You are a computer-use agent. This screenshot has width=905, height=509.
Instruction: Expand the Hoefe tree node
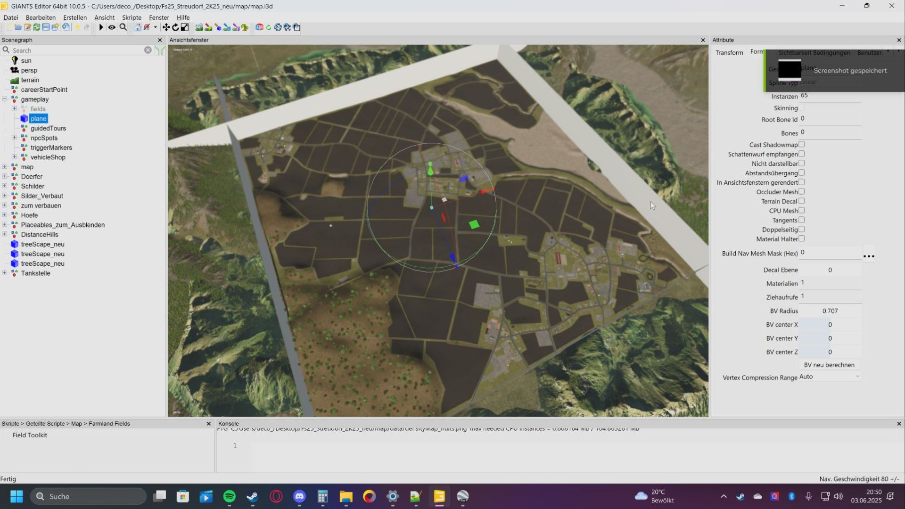(x=5, y=215)
